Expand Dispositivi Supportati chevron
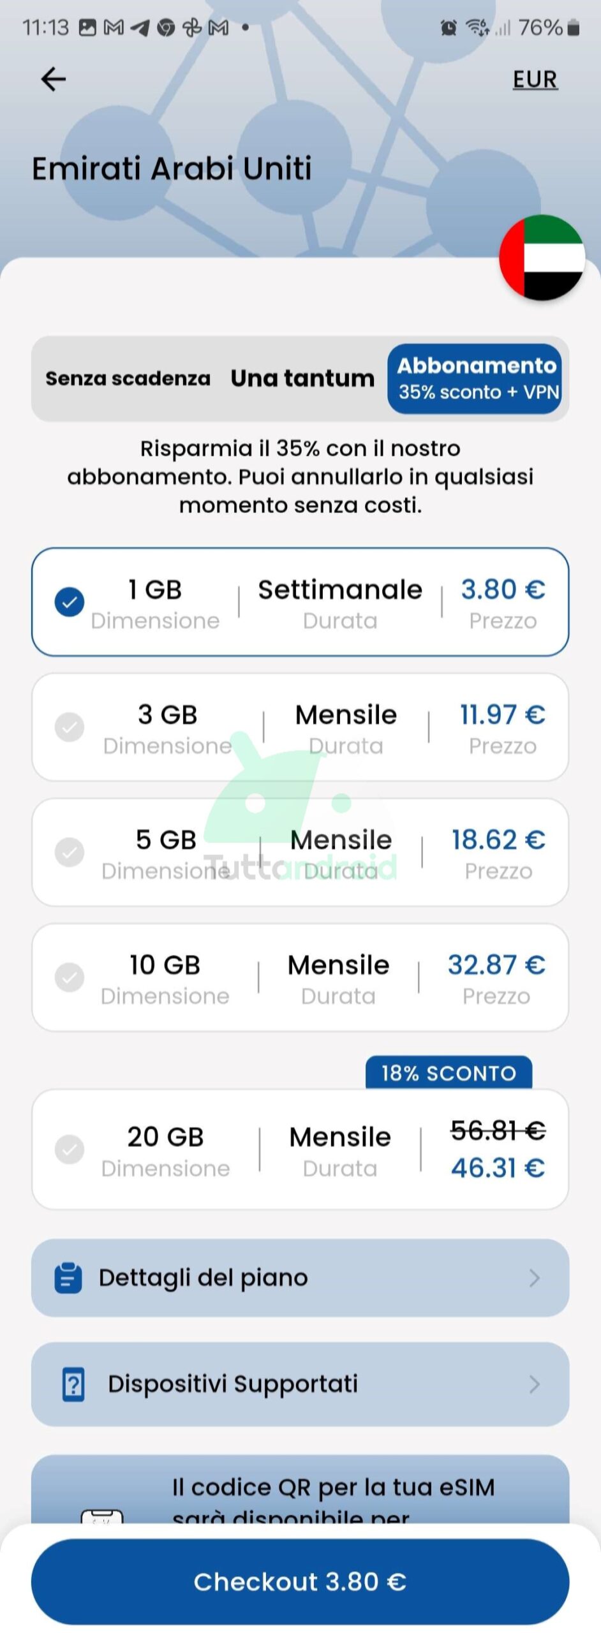 (x=535, y=1384)
